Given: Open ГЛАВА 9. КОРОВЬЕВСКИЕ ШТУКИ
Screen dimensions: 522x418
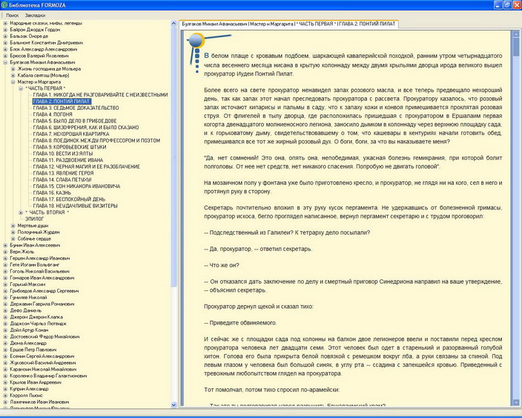Looking at the screenshot, I should (70, 147).
